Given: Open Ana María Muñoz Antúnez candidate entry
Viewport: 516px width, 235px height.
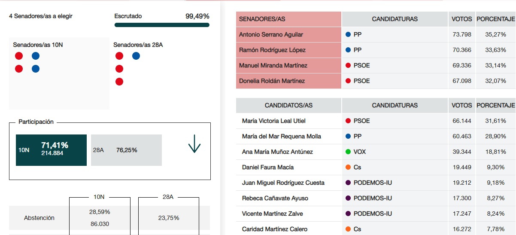Looking at the screenshot, I should pyautogui.click(x=277, y=152).
